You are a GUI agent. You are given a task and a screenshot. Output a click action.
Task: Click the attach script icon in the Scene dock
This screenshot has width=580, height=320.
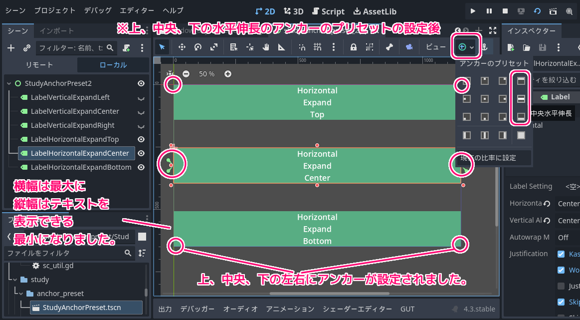click(126, 48)
